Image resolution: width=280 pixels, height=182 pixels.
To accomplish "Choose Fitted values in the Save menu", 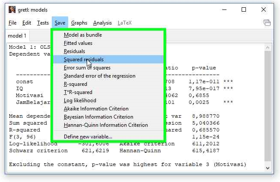I will coord(78,43).
